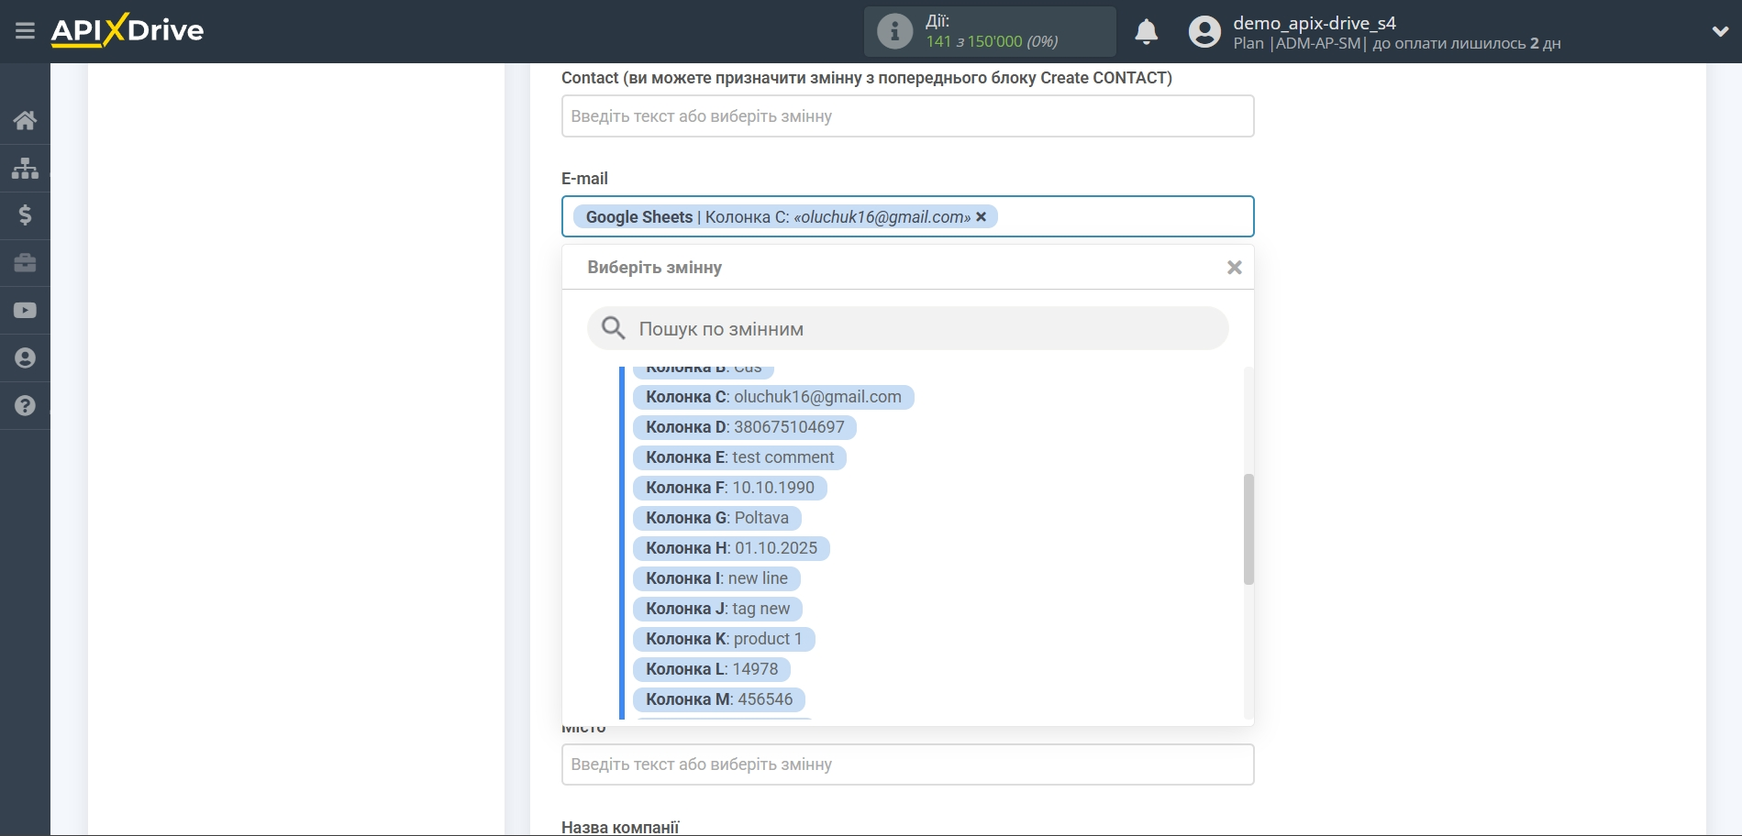Image resolution: width=1742 pixels, height=836 pixels.
Task: Go to home dashboard sidebar icon
Action: 25,120
